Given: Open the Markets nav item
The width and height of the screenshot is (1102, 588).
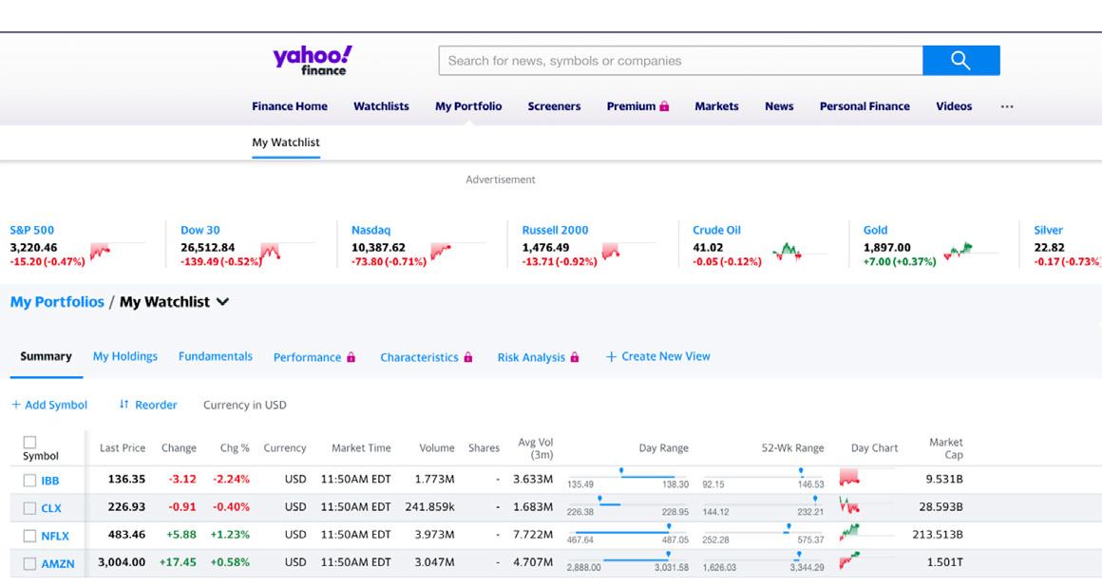Looking at the screenshot, I should click(x=716, y=106).
